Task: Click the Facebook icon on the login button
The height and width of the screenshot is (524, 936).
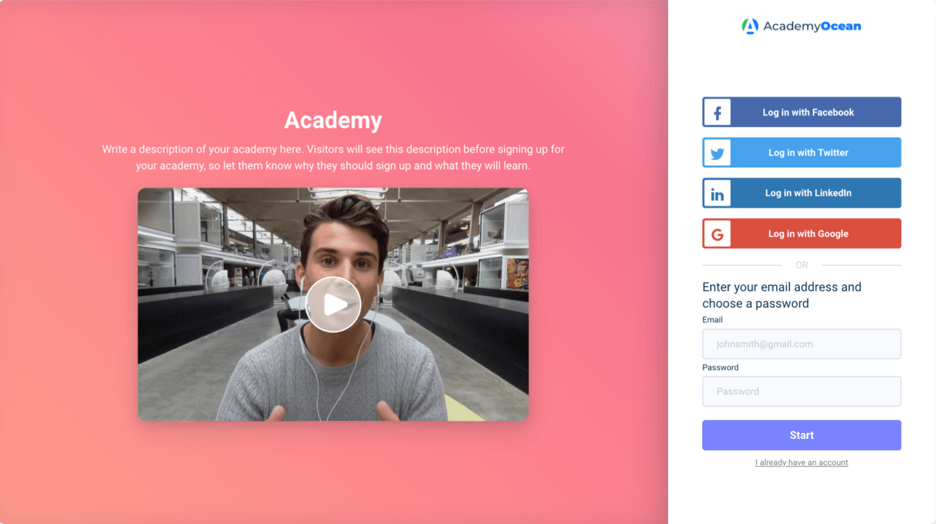Action: [x=717, y=112]
